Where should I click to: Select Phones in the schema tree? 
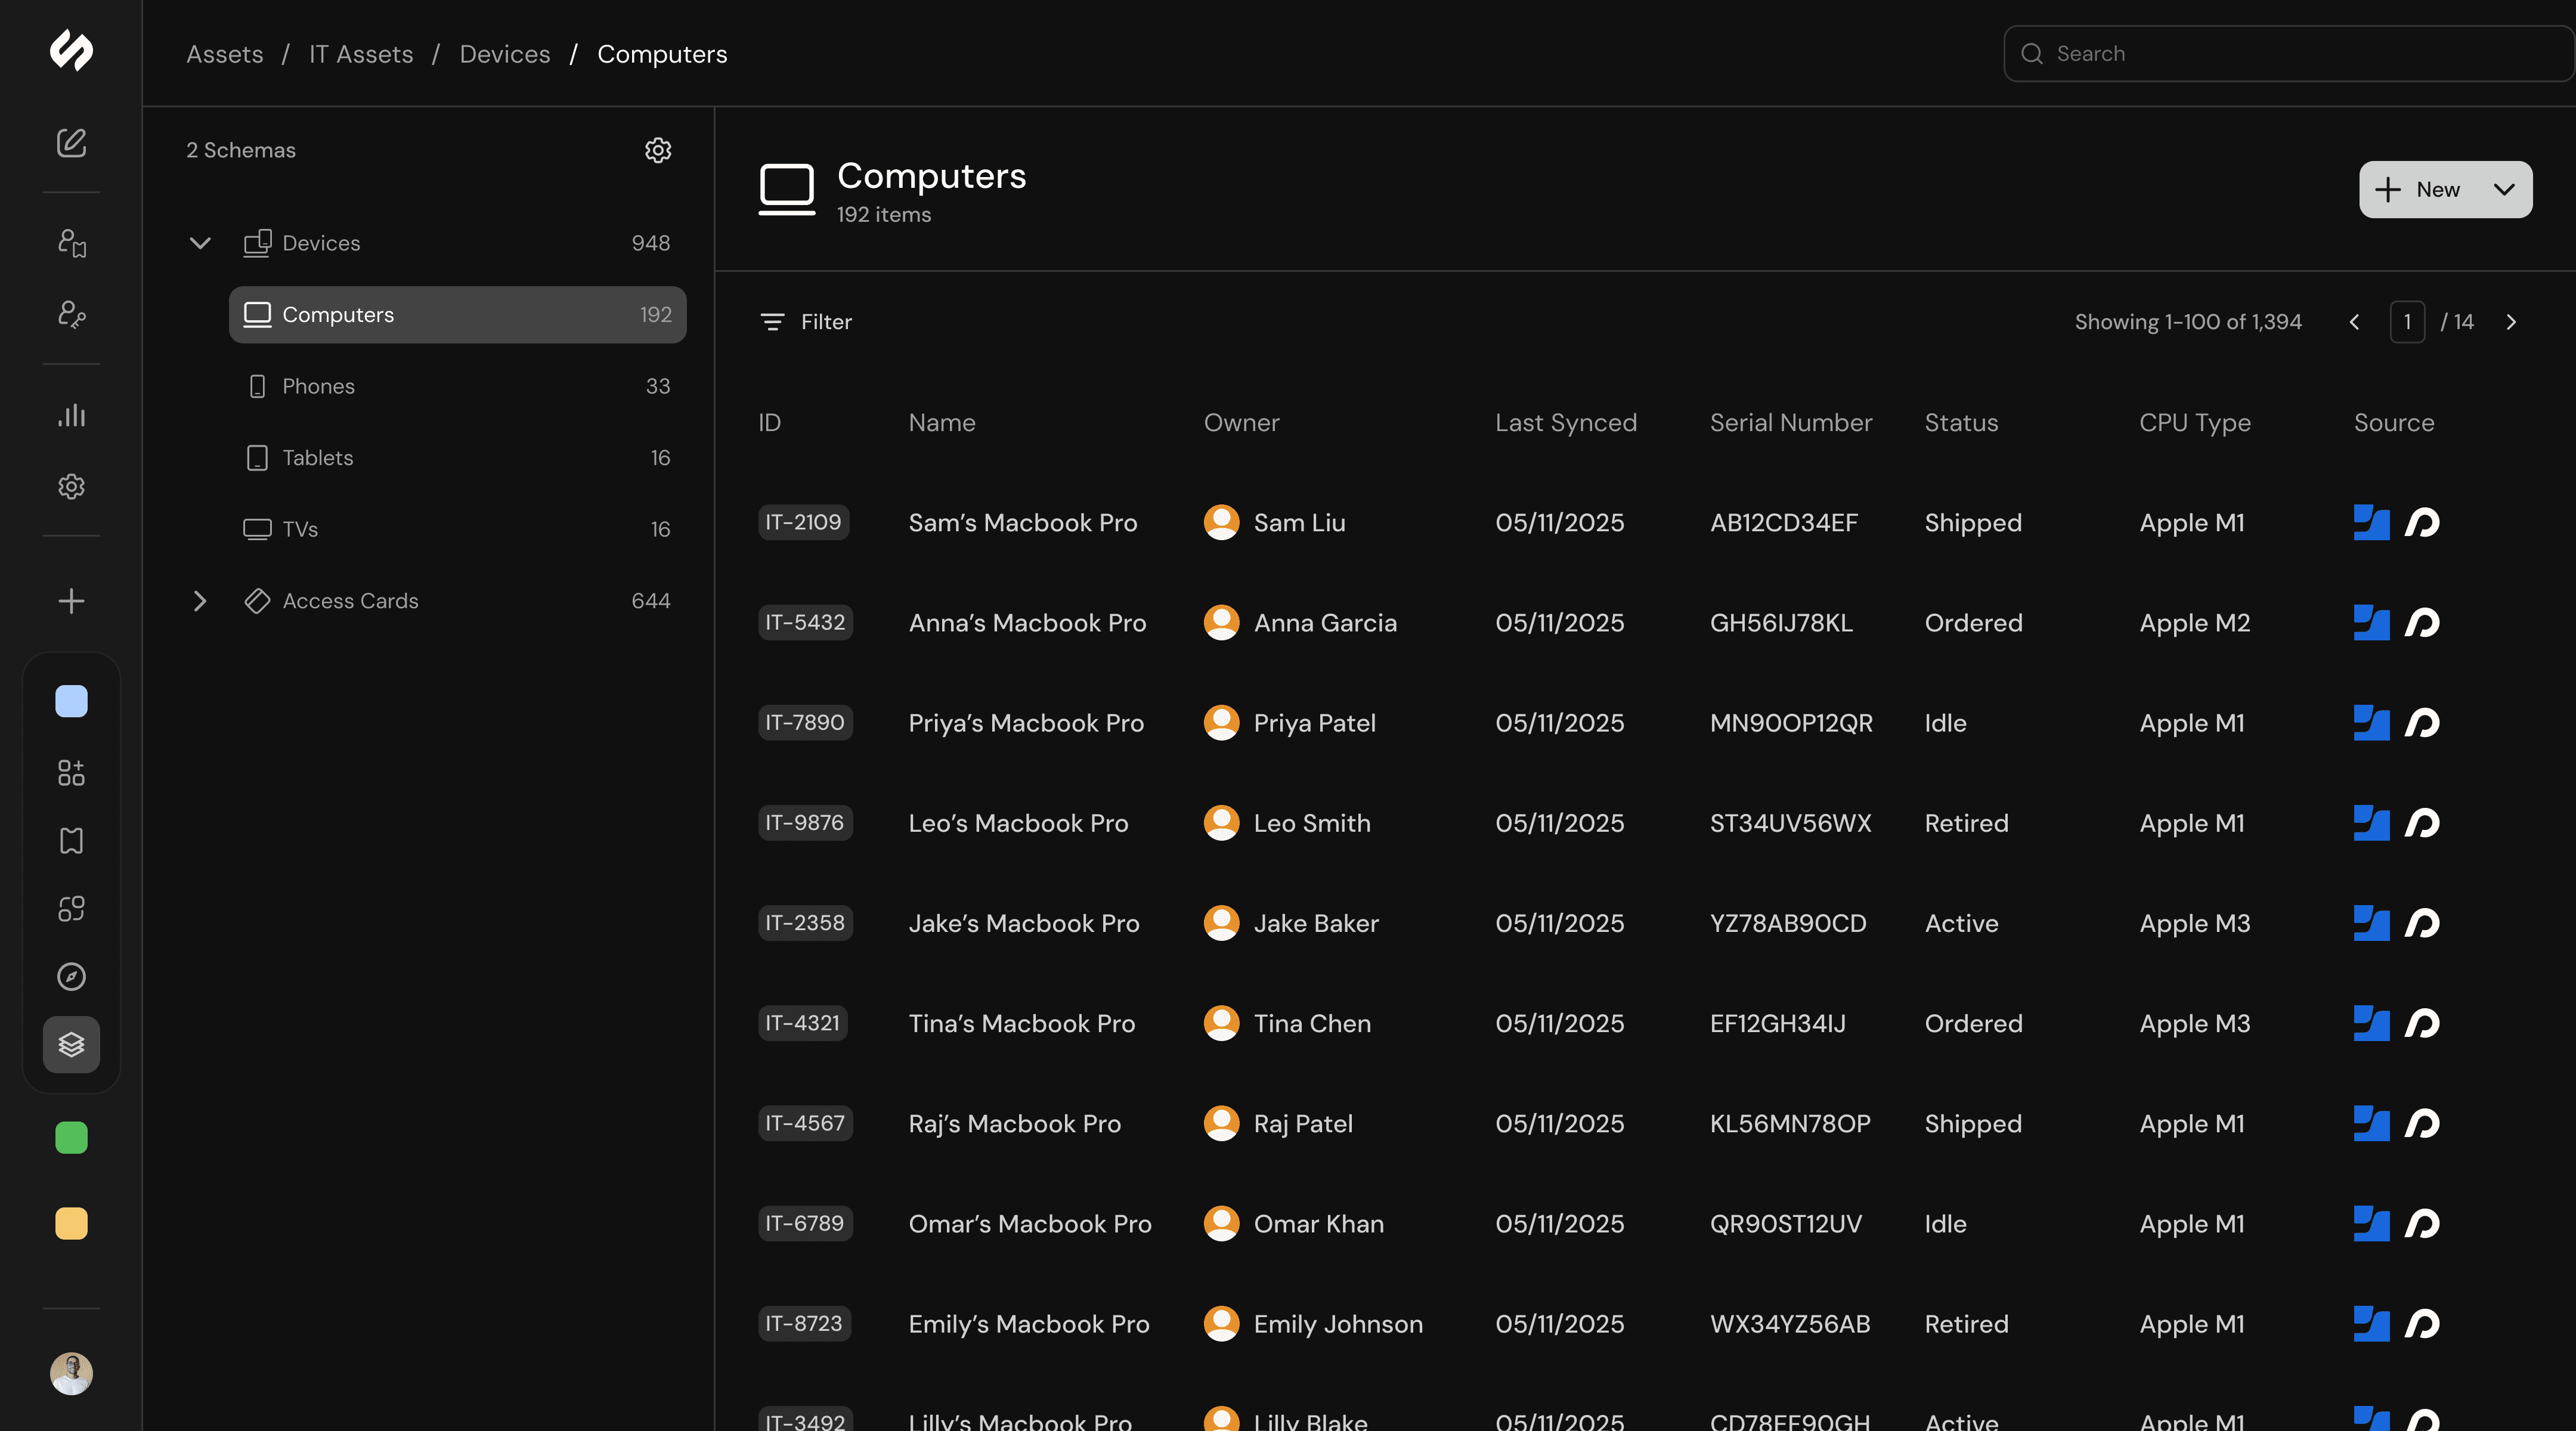(x=318, y=386)
